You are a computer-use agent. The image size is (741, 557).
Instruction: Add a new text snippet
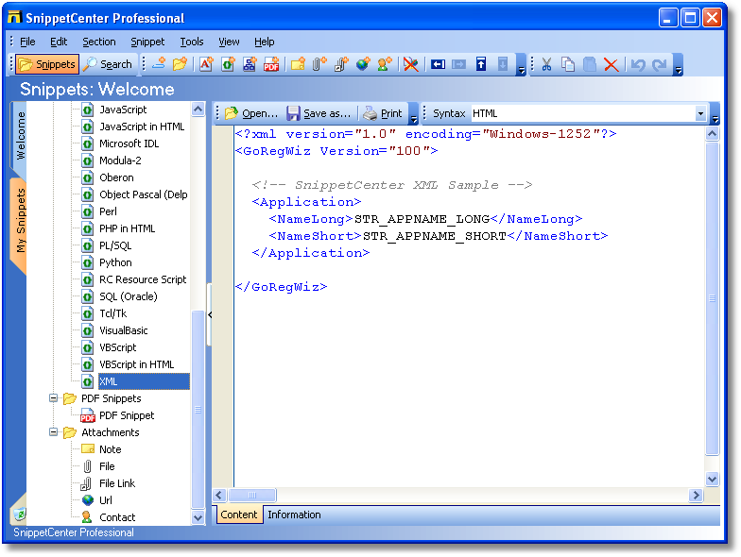coord(206,64)
